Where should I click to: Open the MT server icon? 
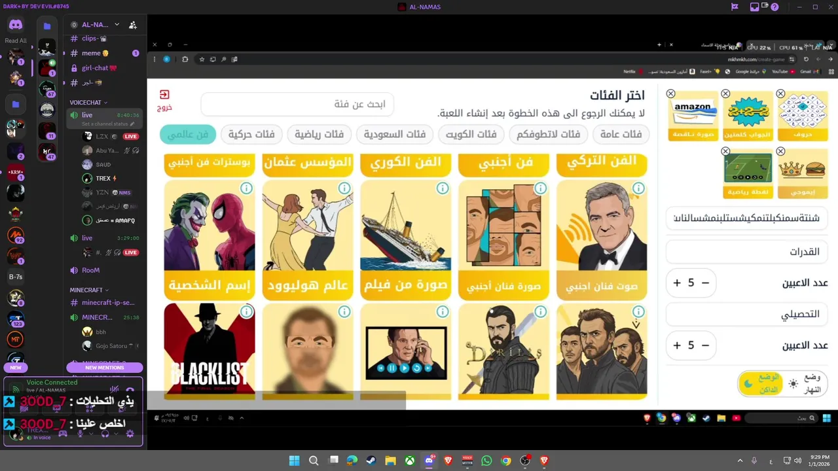coord(16,340)
